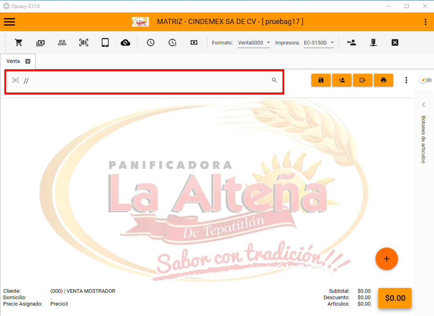Viewport: 434px width, 316px height.
Task: Click the Descuento $0.00 value
Action: point(364,298)
